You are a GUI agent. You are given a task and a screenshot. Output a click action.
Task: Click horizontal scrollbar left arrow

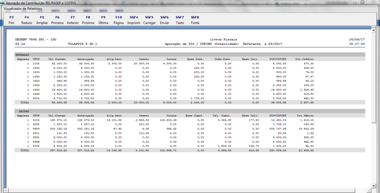coord(6,190)
